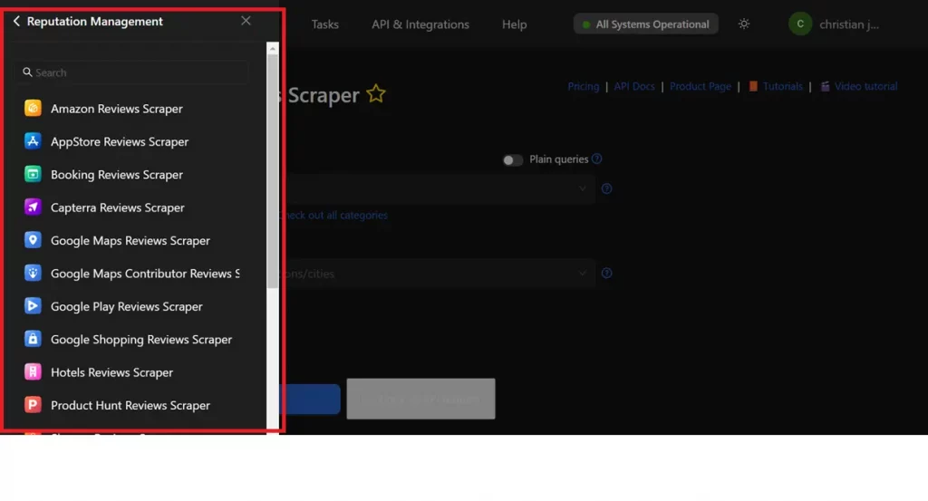
Task: Open the locations/cities dropdown
Action: pos(583,274)
